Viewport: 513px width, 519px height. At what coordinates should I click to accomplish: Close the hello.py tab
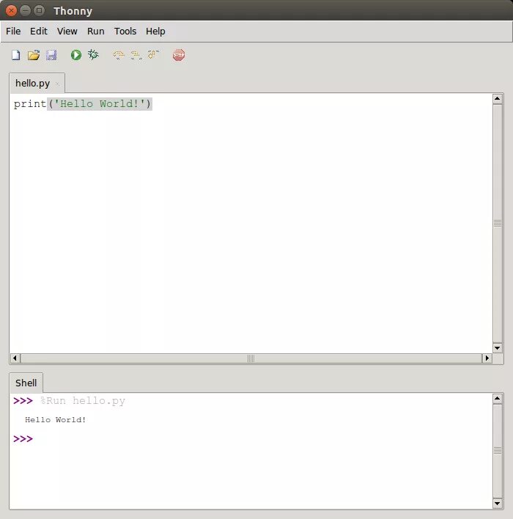(57, 84)
